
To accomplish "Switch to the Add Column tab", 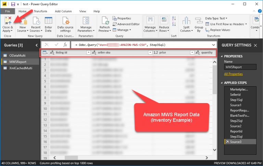I will [63, 11].
